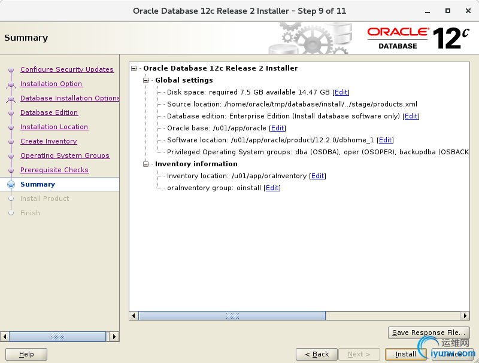Edit the oraInventory group setting
The image size is (479, 363).
[272, 188]
